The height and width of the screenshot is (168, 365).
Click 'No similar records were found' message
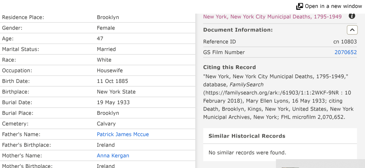tap(247, 153)
